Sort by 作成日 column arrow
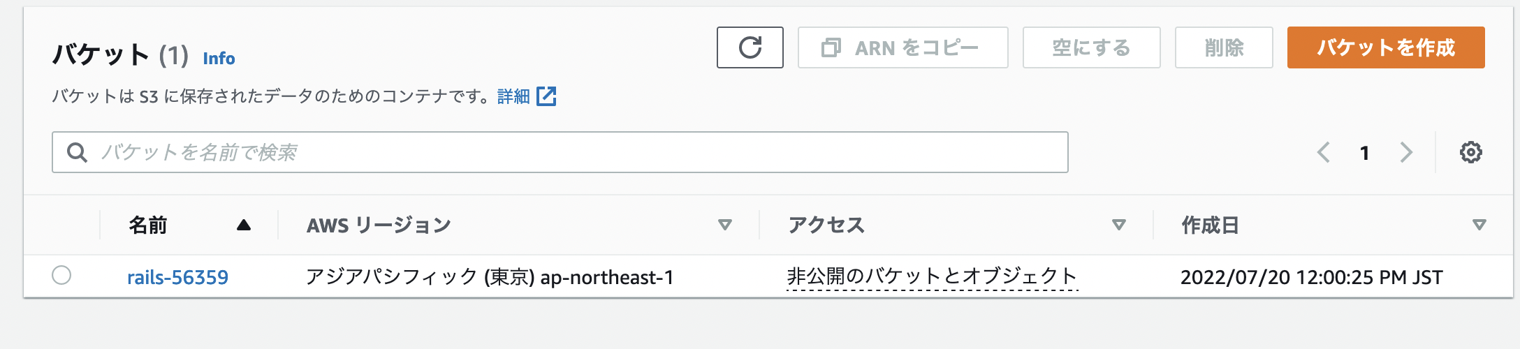 pos(1479,225)
